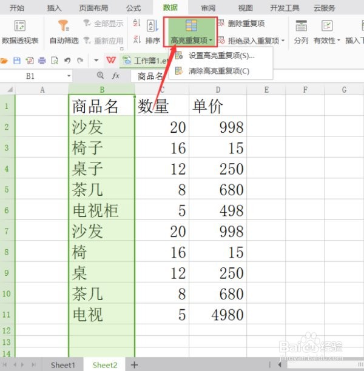
Task: Switch to the 云服务 ribbon tab
Action: point(324,8)
